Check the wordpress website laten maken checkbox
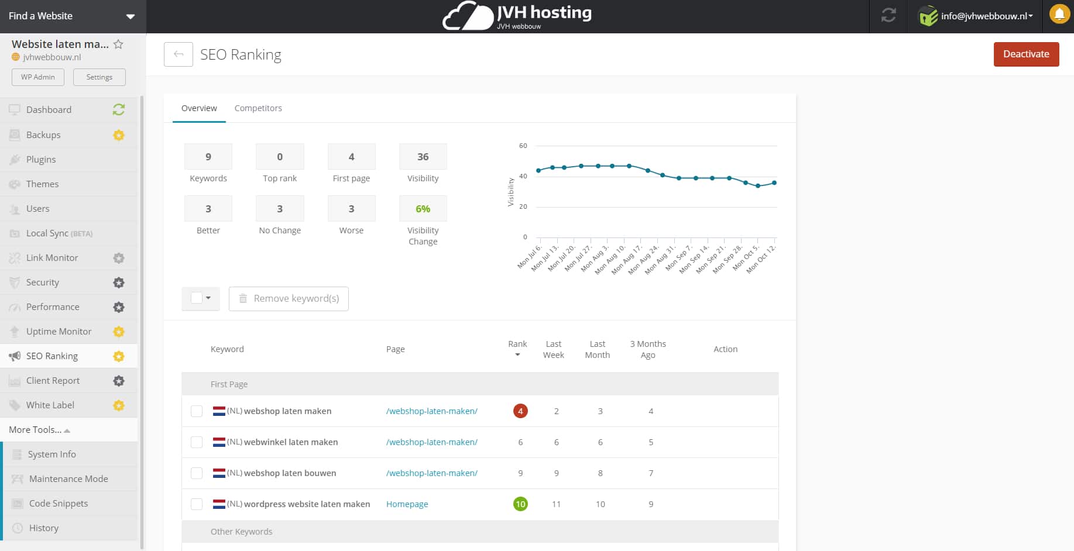Image resolution: width=1074 pixels, height=551 pixels. point(197,504)
